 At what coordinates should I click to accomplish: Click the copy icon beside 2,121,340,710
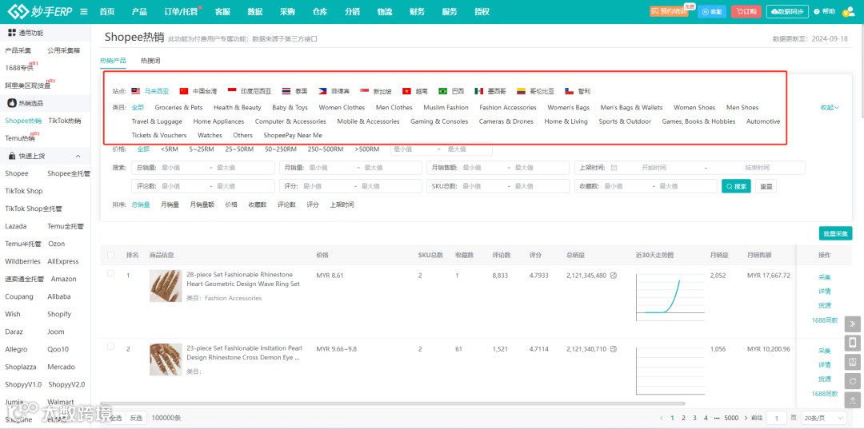614,348
